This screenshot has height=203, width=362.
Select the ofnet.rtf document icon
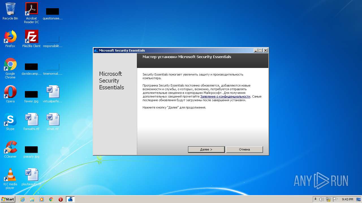click(x=53, y=122)
